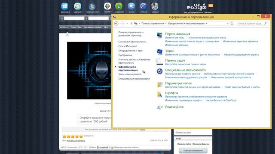Refresh the Control Panel address bar
Screen dimensions: 275x154
coord(232,24)
